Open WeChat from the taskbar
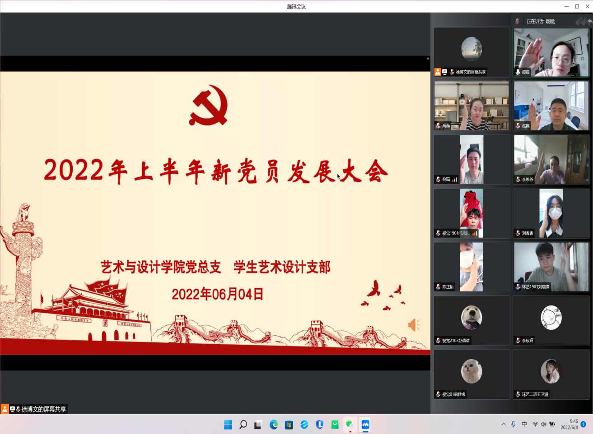 point(350,425)
